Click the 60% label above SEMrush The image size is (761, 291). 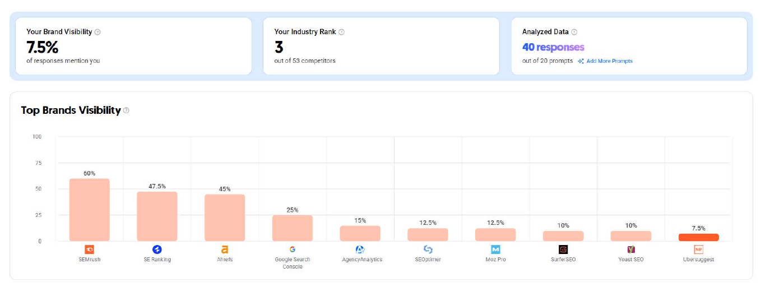[90, 173]
